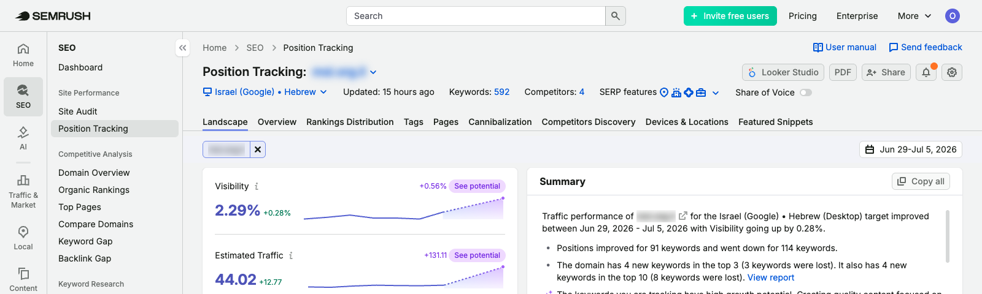Select SEO in the left rail
Screen dimensions: 982x294
(x=23, y=97)
